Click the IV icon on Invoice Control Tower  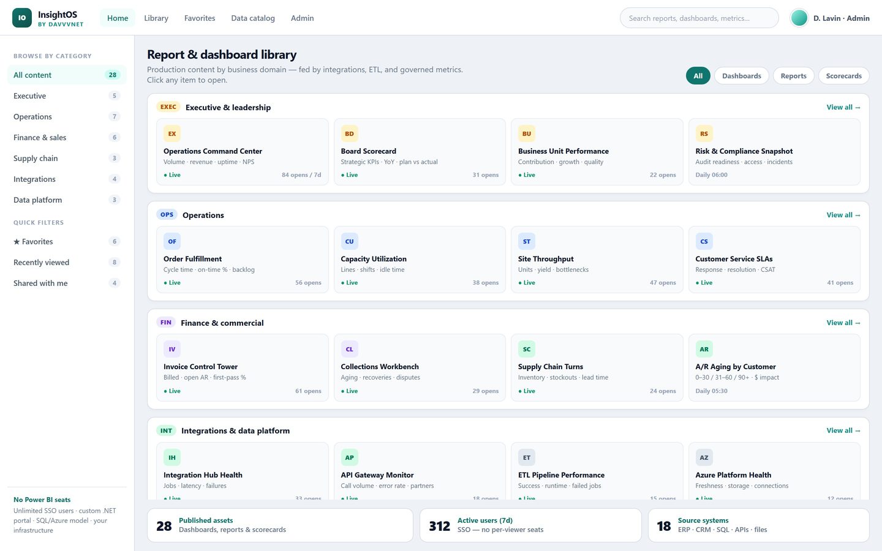(172, 349)
